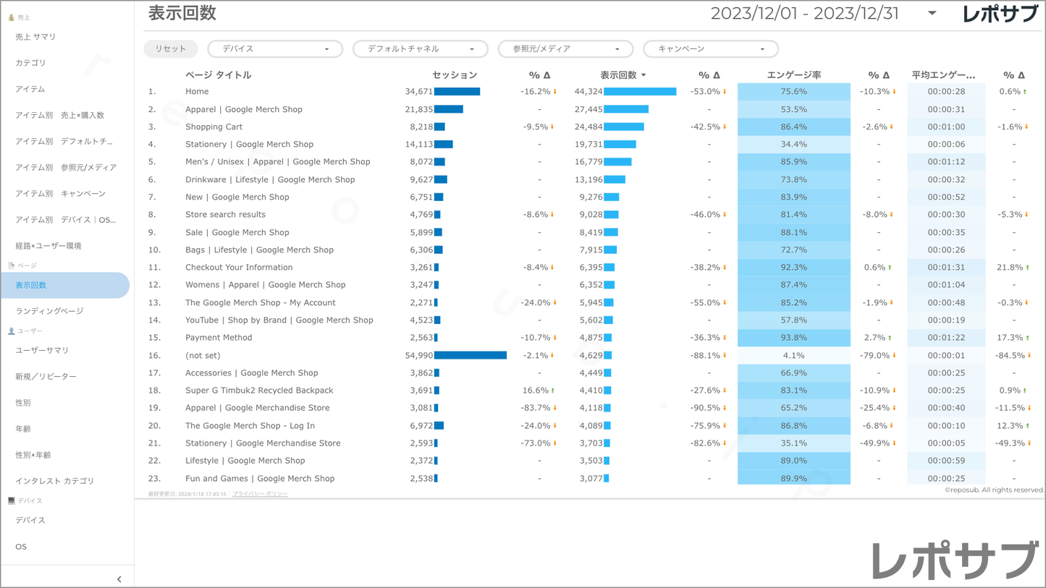Click the 売上 section money bag icon
This screenshot has height=588, width=1046.
point(11,17)
